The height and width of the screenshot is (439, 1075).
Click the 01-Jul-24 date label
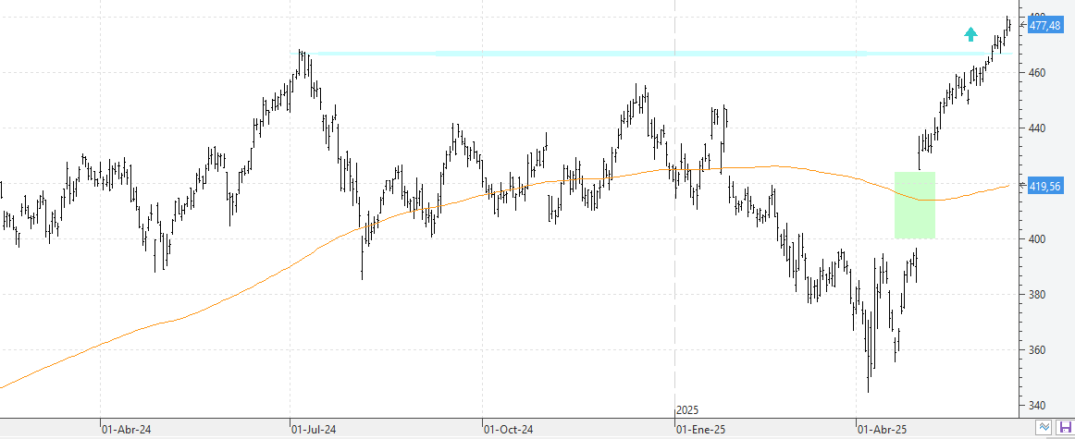click(313, 430)
